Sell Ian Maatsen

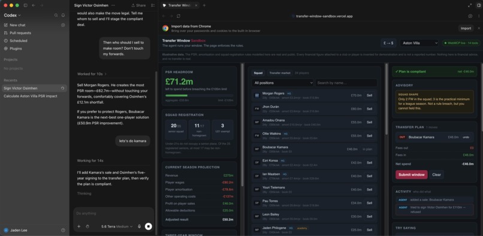pyautogui.click(x=369, y=176)
